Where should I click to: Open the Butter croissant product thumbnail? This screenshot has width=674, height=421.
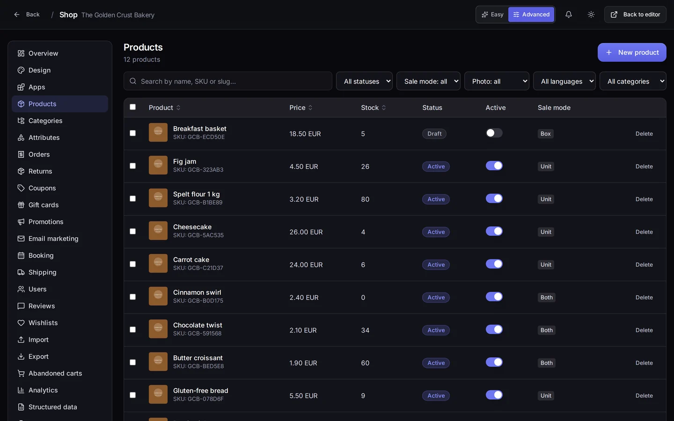point(158,362)
